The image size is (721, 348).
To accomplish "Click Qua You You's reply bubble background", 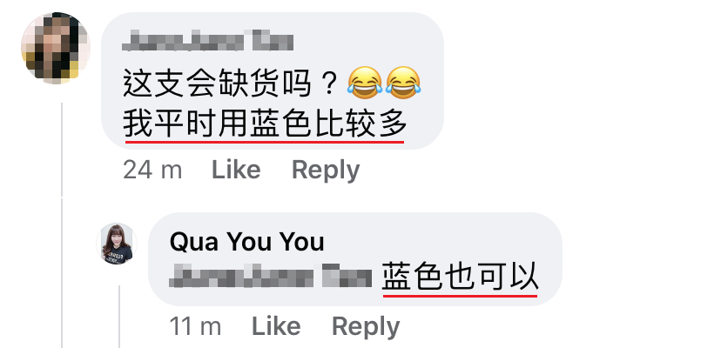I will point(355,259).
